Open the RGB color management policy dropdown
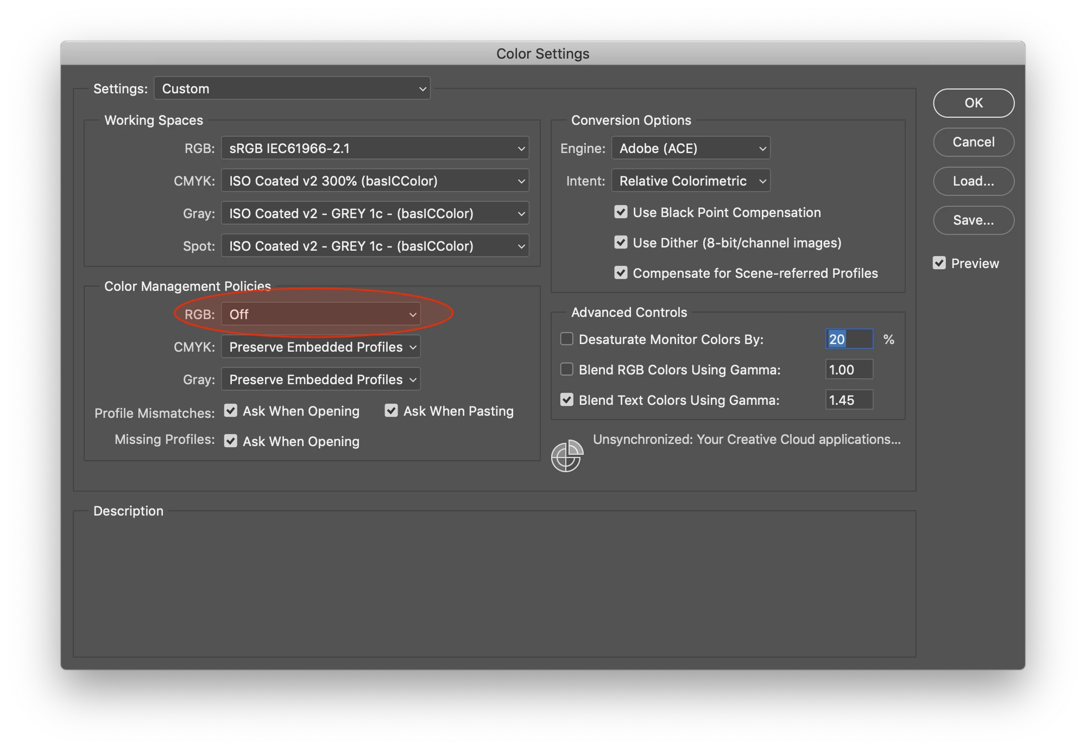1086x750 pixels. pos(320,314)
